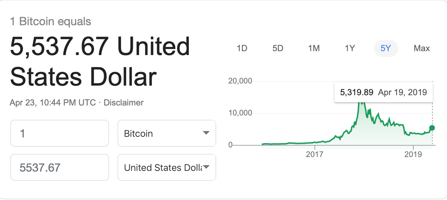
Task: View the Max time range
Action: coord(422,48)
